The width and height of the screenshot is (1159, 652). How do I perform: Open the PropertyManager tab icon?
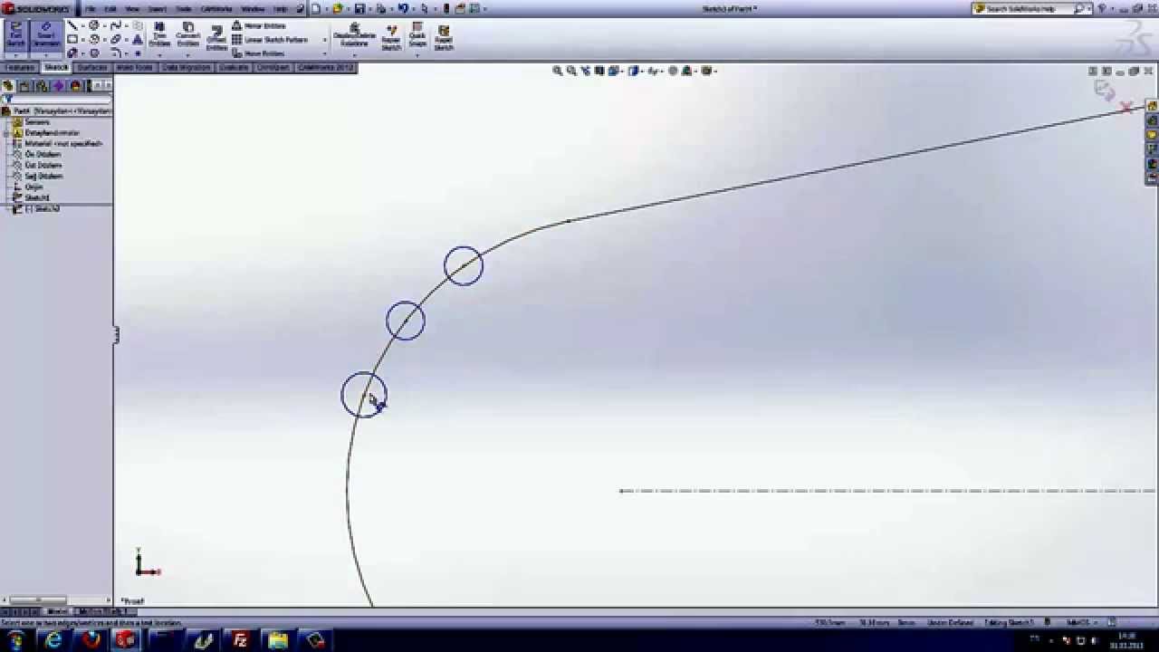tap(24, 86)
